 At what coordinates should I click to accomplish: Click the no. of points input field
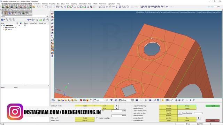pyautogui.click(x=198, y=113)
